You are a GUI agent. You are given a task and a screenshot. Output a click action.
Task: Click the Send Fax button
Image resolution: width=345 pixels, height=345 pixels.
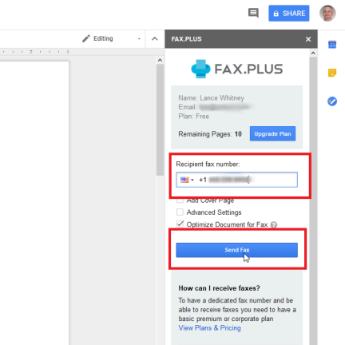[x=236, y=250]
